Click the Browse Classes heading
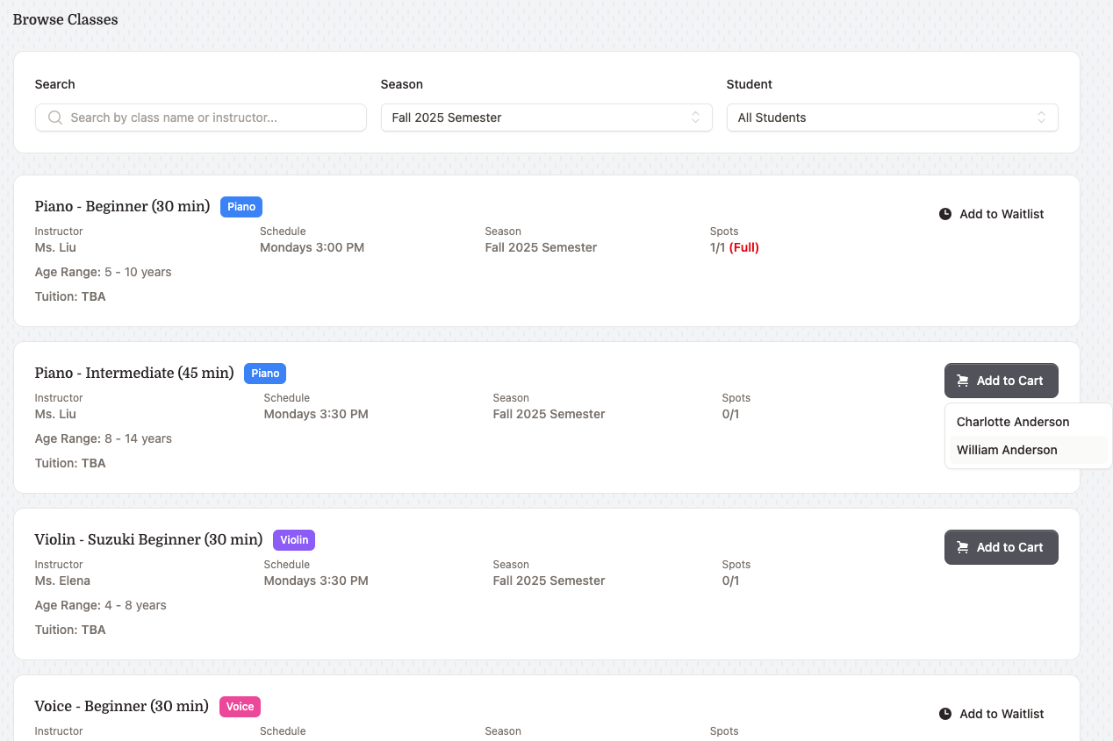The width and height of the screenshot is (1113, 741). [x=65, y=19]
